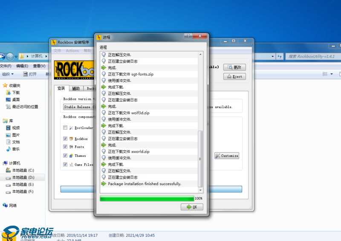
Task: Open 查看(V) menu in Explorer window
Action: tap(39, 66)
